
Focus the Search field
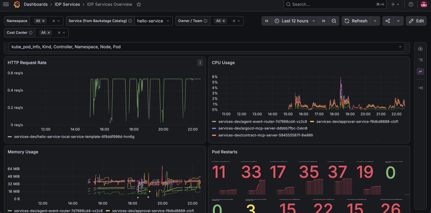(x=335, y=4)
